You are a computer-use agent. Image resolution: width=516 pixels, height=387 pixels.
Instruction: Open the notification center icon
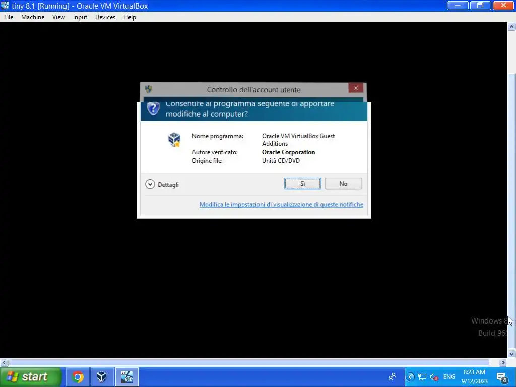502,378
